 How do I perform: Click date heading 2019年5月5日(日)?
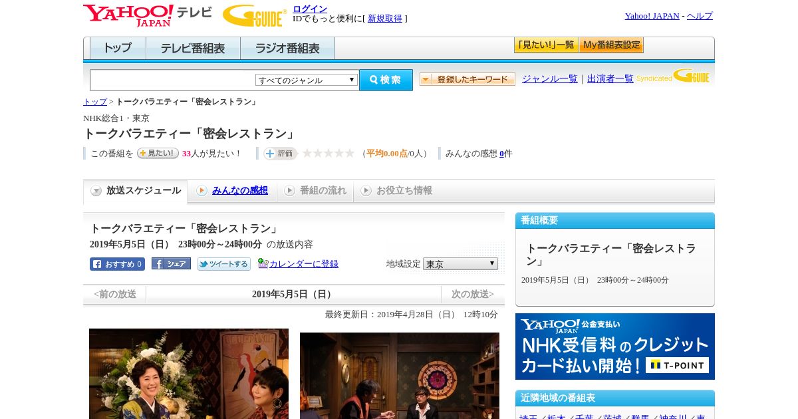[293, 294]
